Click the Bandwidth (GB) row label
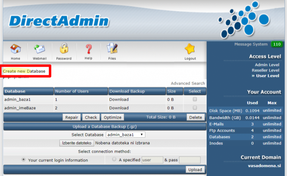The image size is (287, 176). (225, 118)
